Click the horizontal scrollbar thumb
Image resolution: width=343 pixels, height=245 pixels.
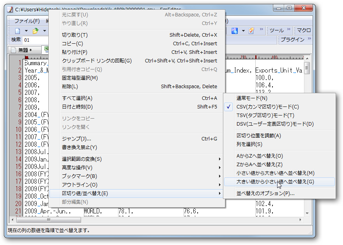click(x=49, y=220)
